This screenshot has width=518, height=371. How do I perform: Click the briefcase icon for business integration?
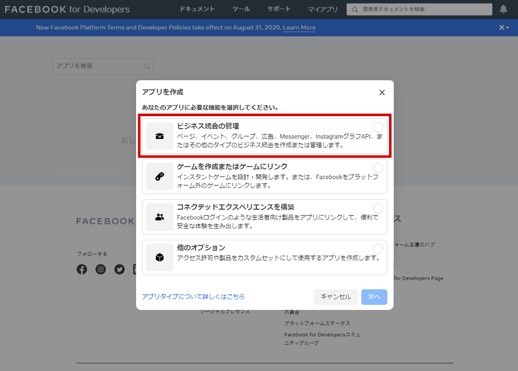pyautogui.click(x=159, y=136)
